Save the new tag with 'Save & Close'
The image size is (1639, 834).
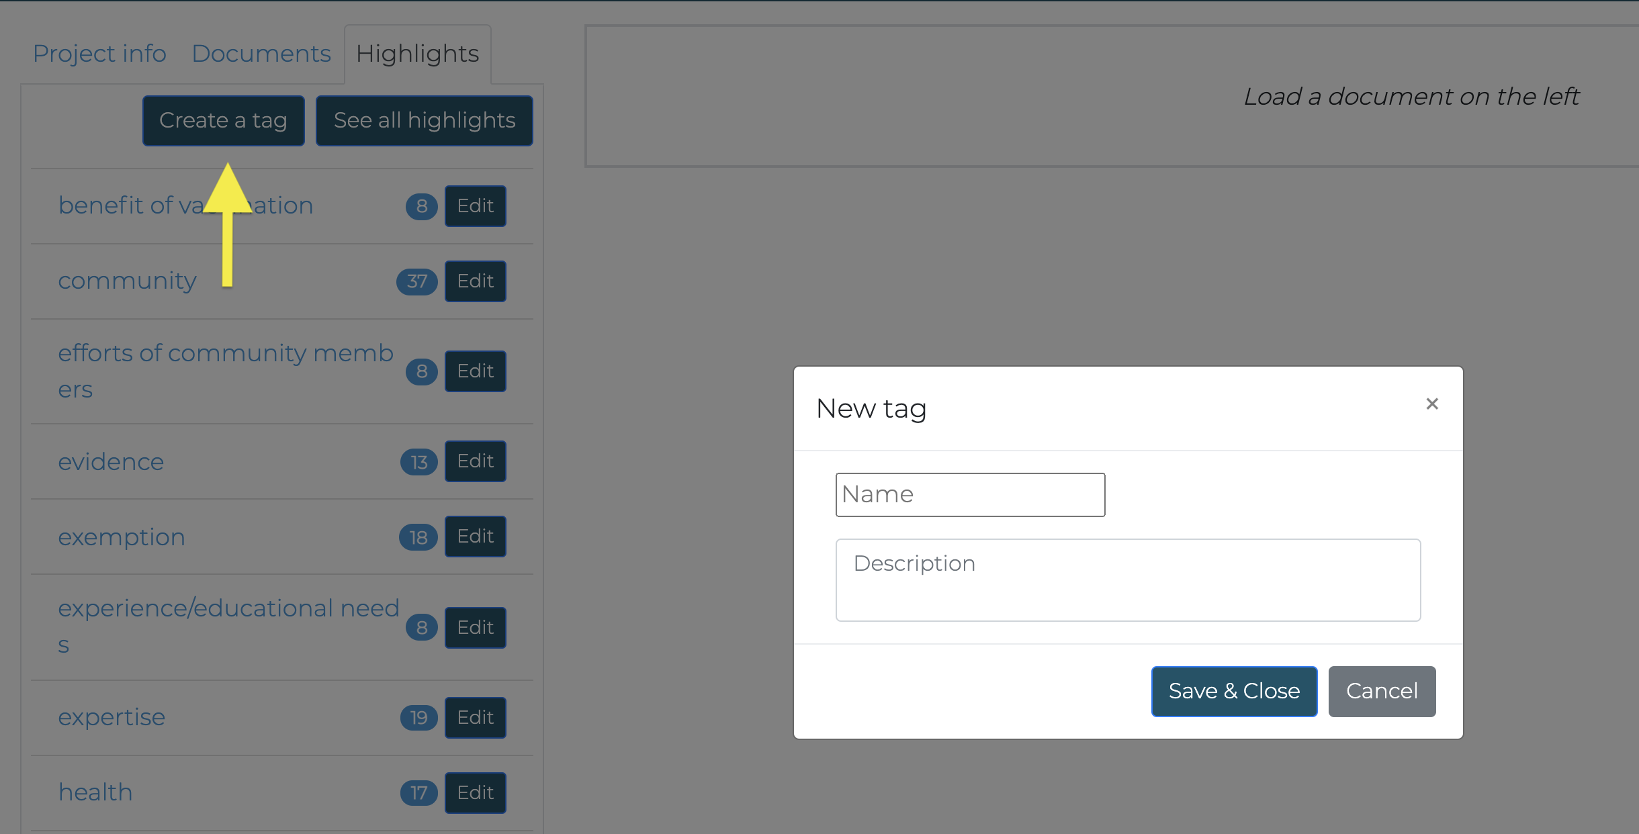(x=1234, y=692)
